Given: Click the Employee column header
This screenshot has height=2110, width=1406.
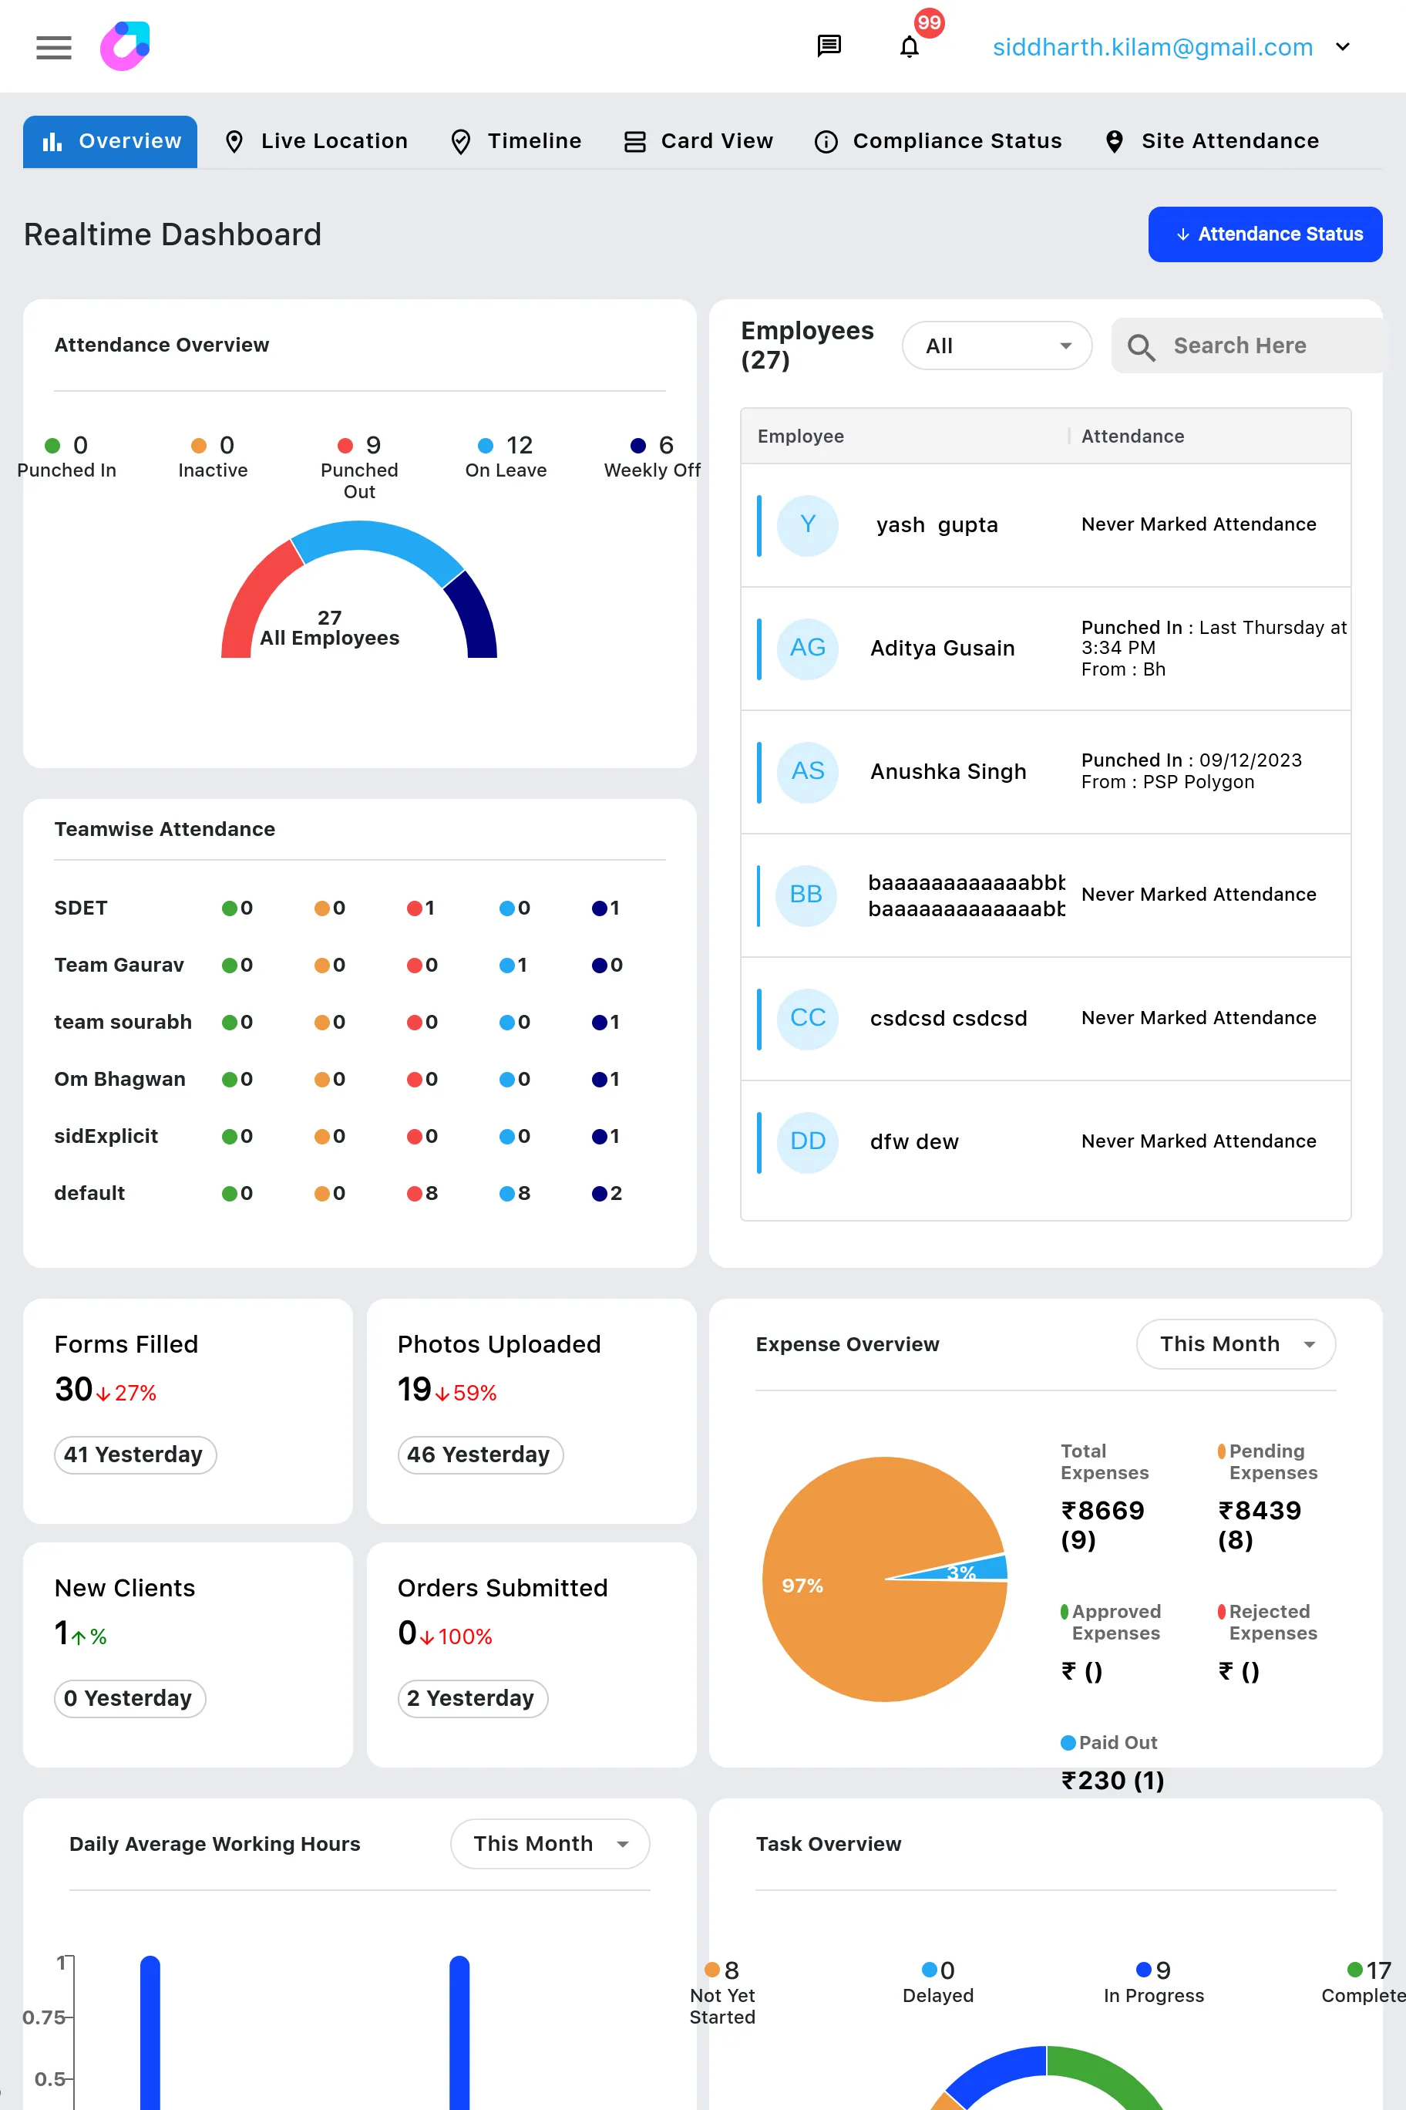Looking at the screenshot, I should coord(801,437).
